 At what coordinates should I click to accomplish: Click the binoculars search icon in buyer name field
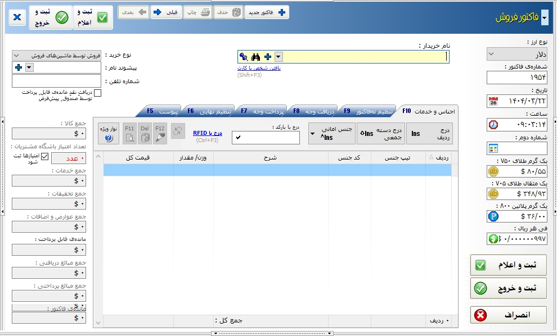(x=255, y=57)
